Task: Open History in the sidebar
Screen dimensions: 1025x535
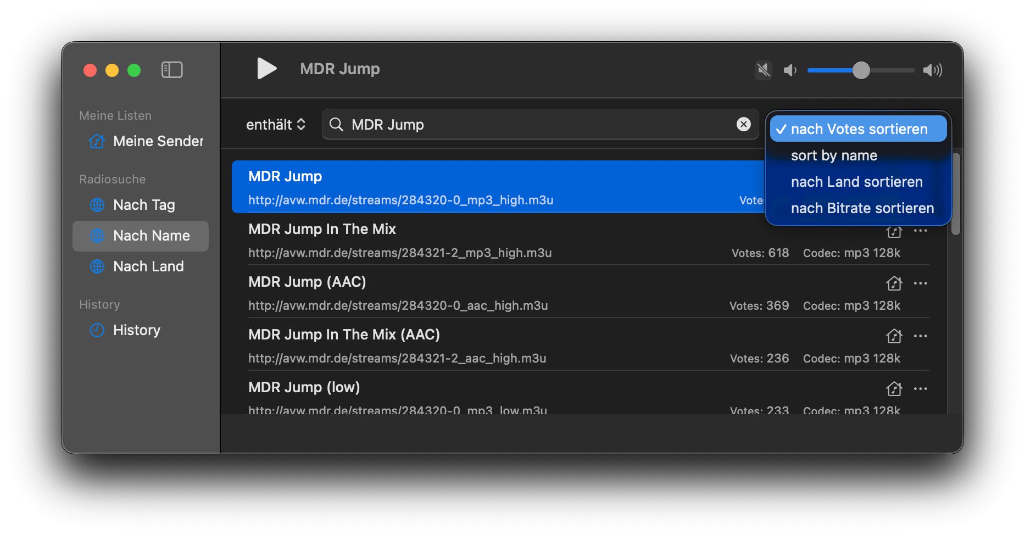Action: tap(136, 330)
